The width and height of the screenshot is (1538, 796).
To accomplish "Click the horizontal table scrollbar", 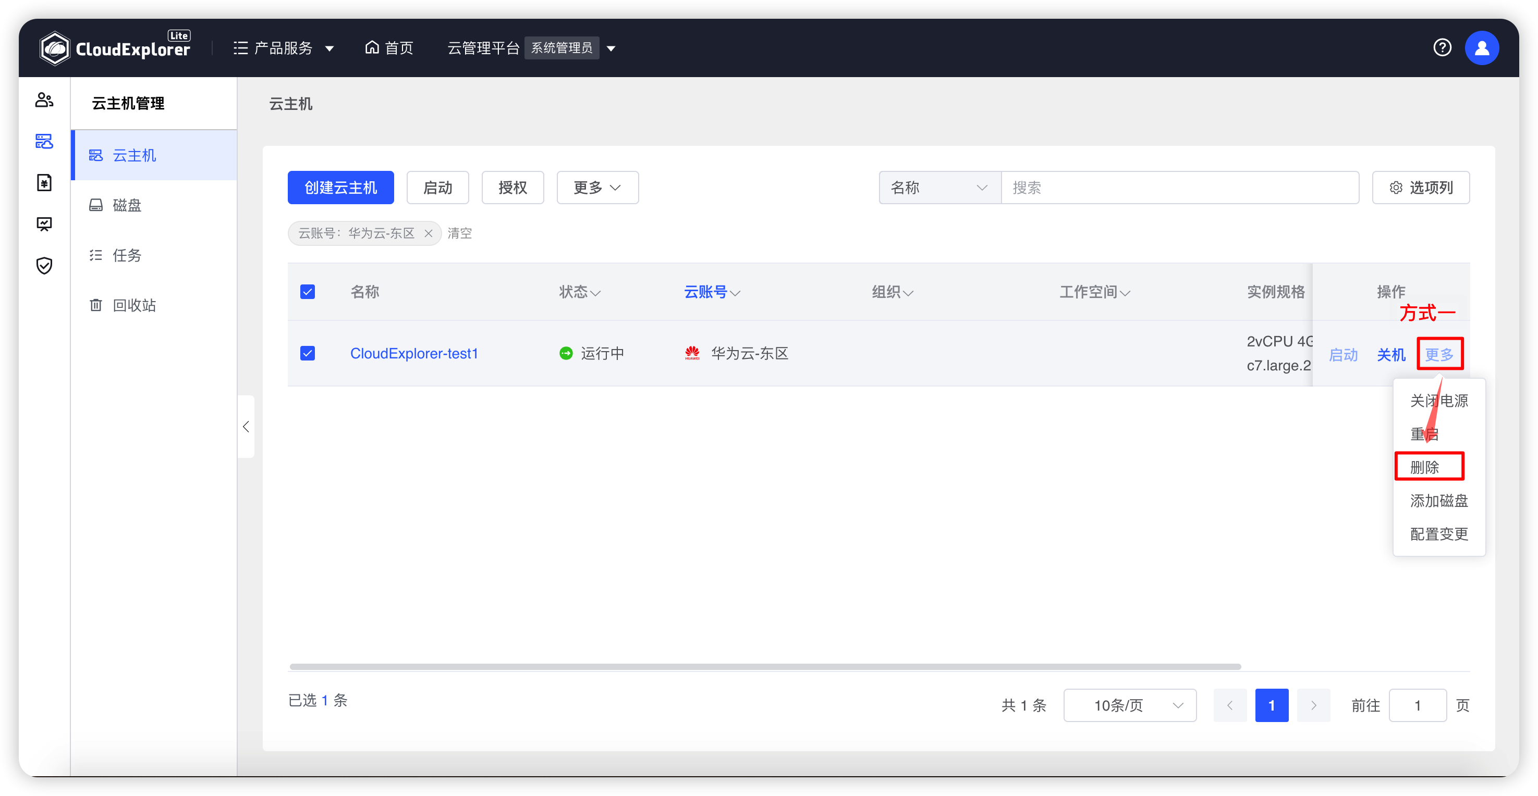I will point(765,666).
